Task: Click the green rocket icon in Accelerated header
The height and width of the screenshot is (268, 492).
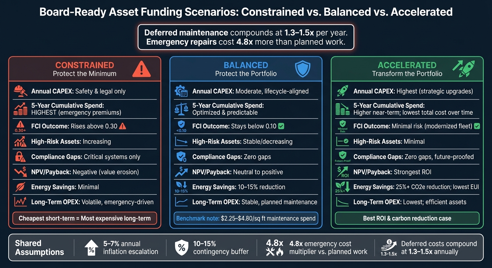Action: (464, 68)
